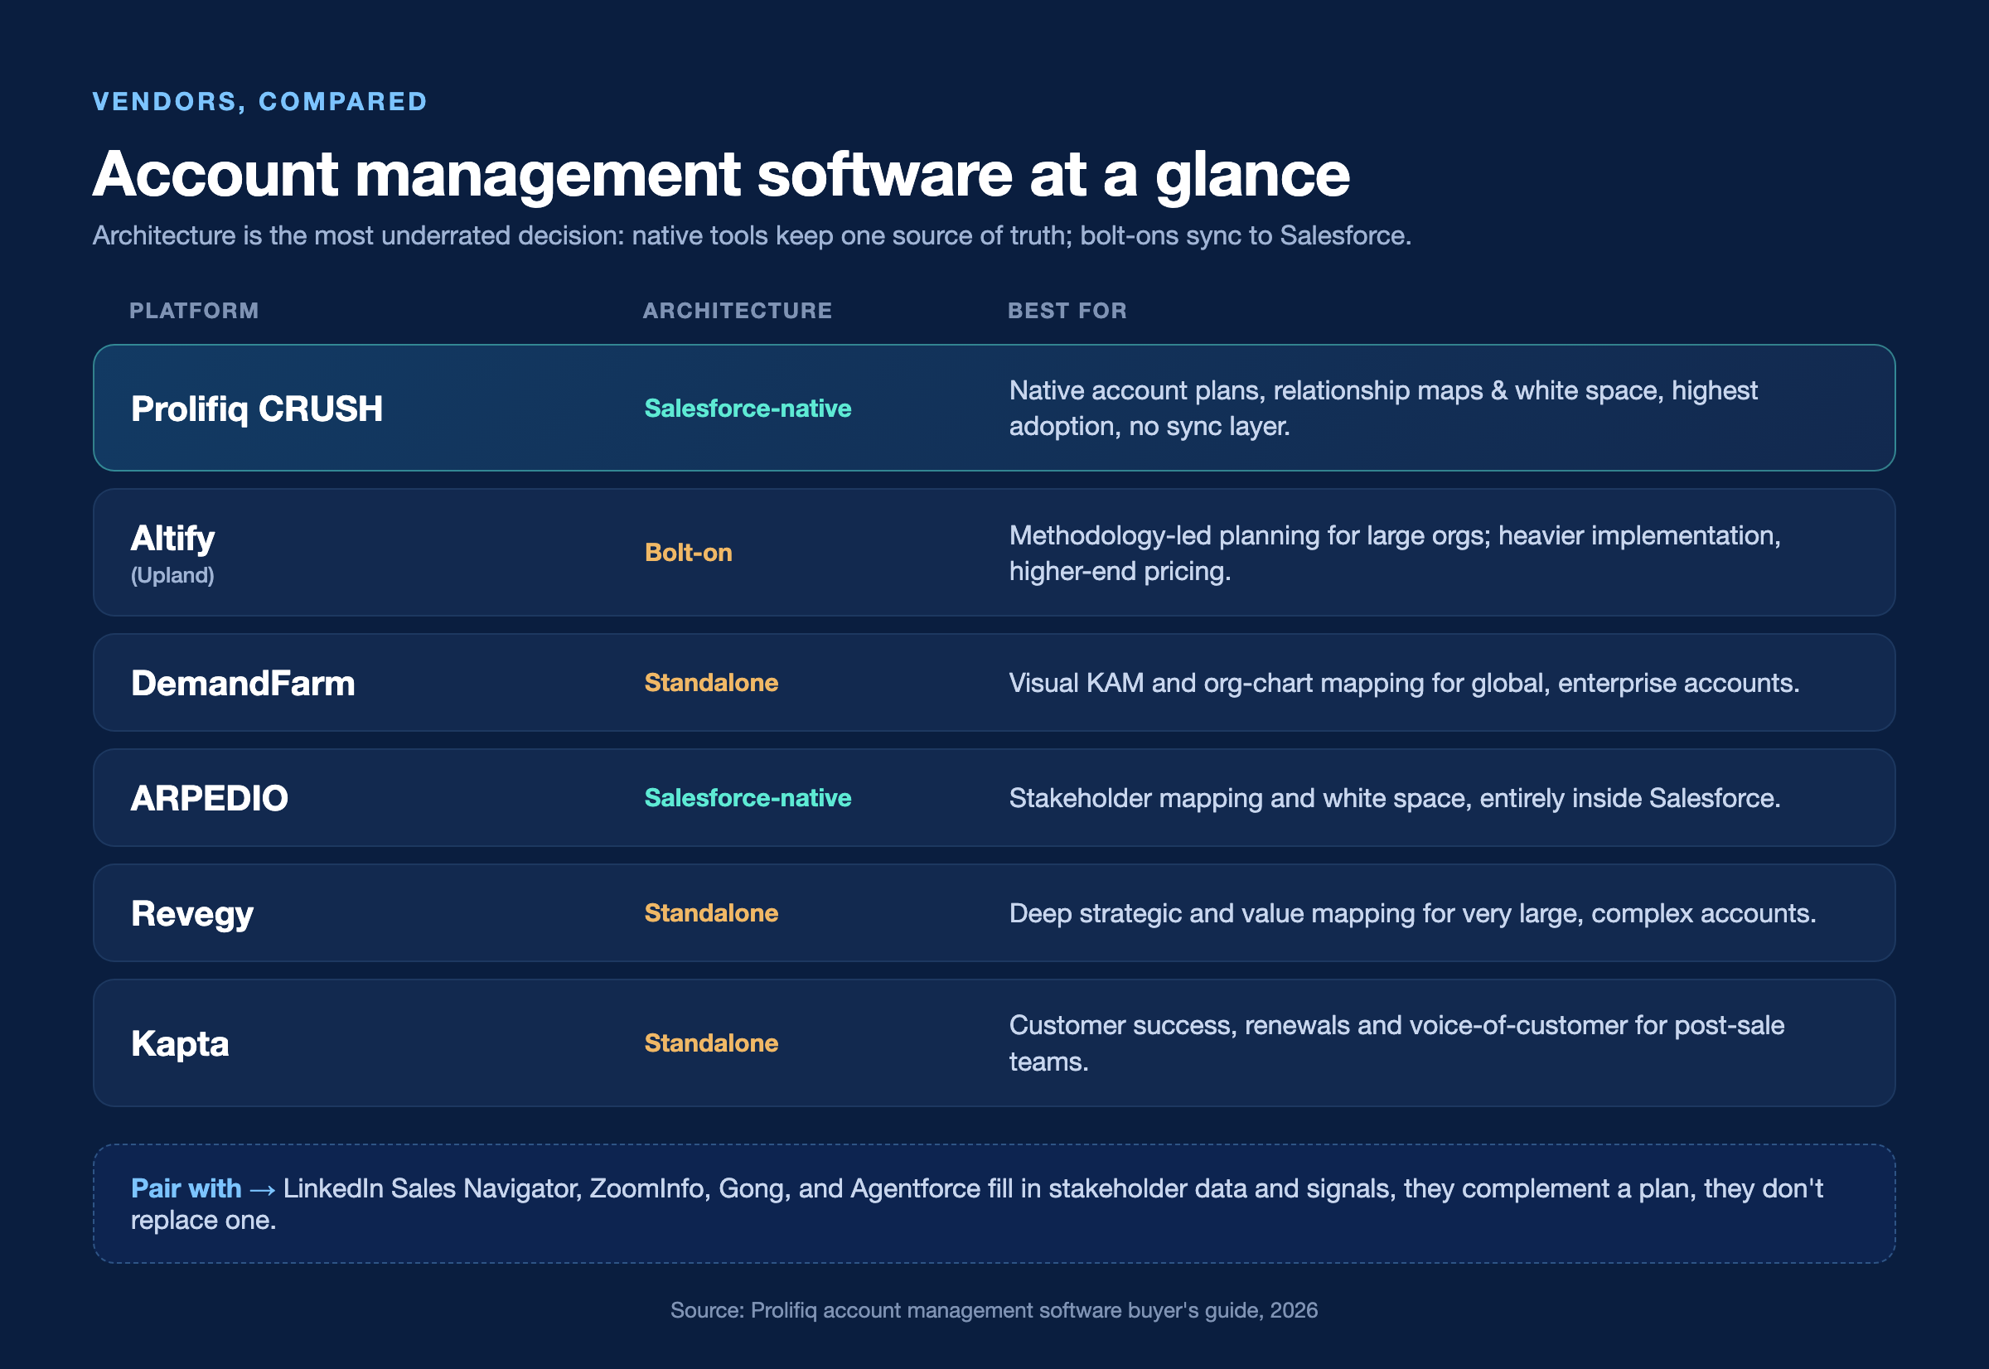Select the Altify platform name
Image resolution: width=1989 pixels, height=1369 pixels.
pyautogui.click(x=172, y=539)
